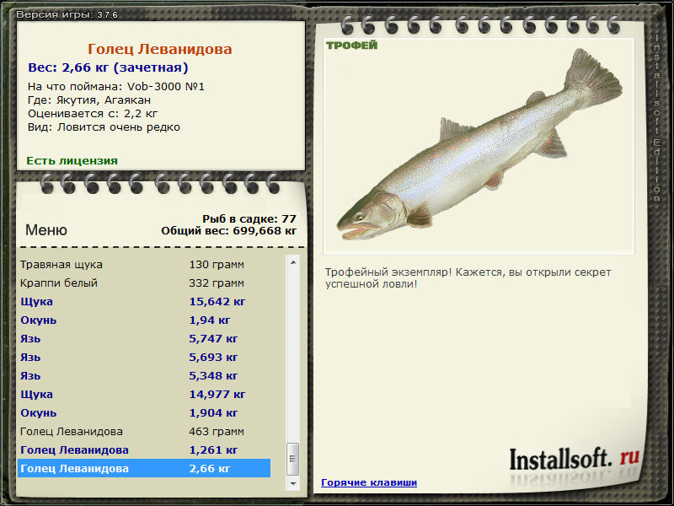Select the Щука 14,977 кг row
This screenshot has width=674, height=506.
click(144, 394)
